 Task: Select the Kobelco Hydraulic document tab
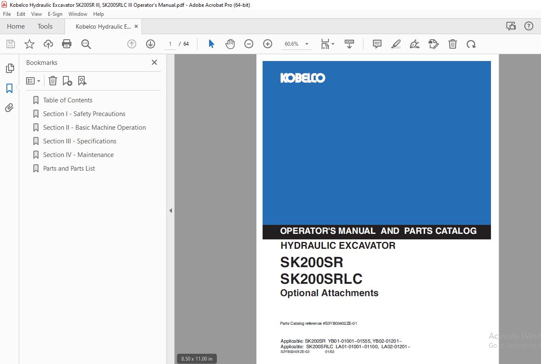(103, 26)
